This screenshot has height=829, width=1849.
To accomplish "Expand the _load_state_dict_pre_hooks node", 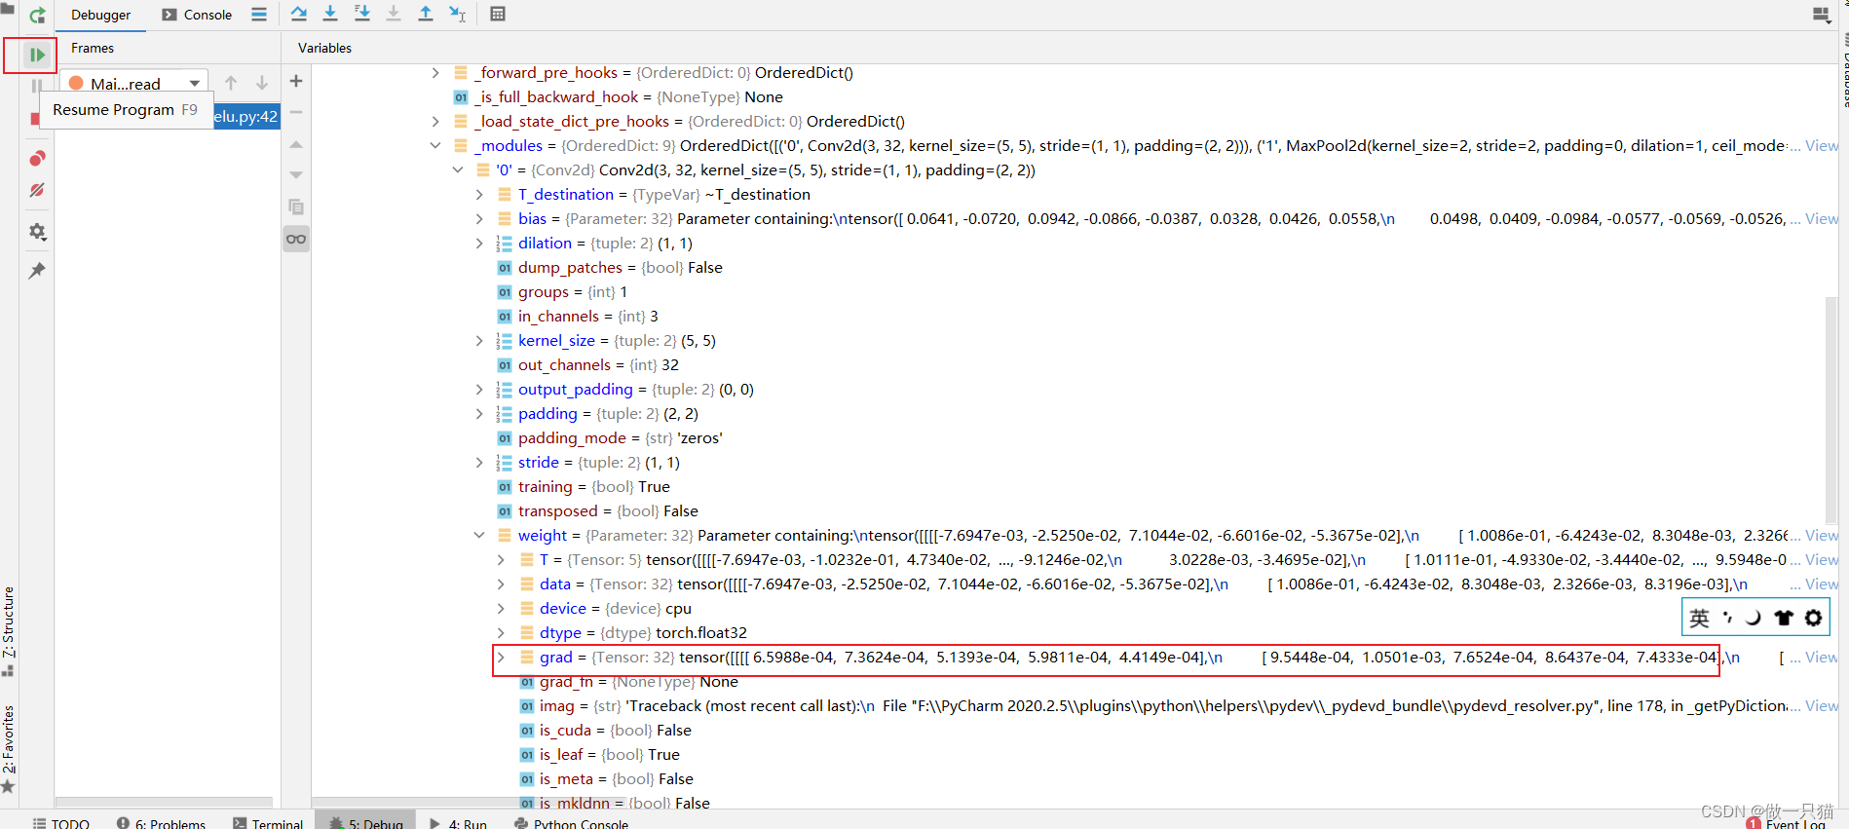I will coord(435,122).
